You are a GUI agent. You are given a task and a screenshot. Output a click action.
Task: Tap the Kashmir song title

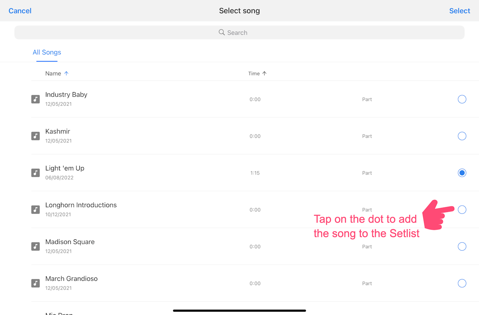pyautogui.click(x=58, y=131)
